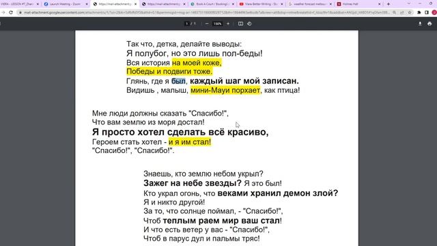437x246 pixels.
Task: Close the Holmes Hall tab
Action: [x=380, y=4]
